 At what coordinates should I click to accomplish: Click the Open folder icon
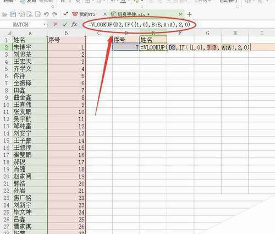click(4, 14)
